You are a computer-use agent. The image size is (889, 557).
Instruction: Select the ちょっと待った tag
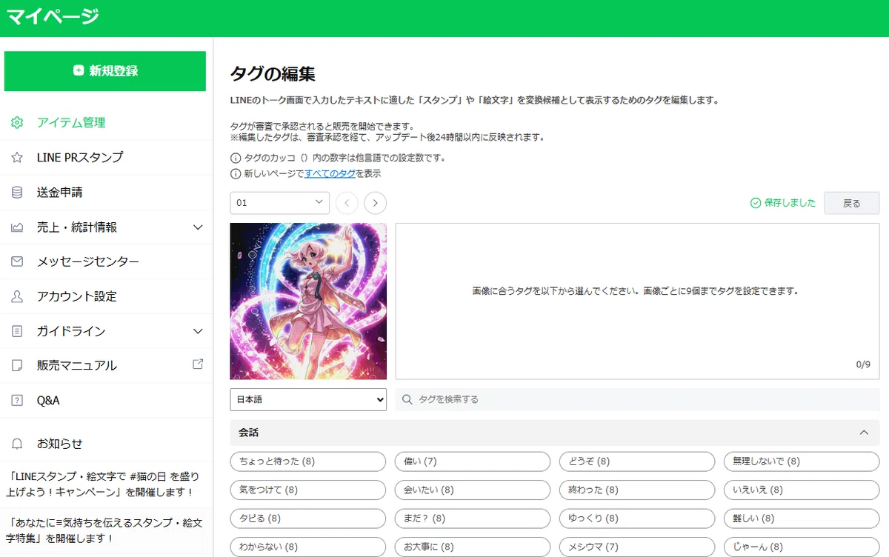click(x=308, y=461)
